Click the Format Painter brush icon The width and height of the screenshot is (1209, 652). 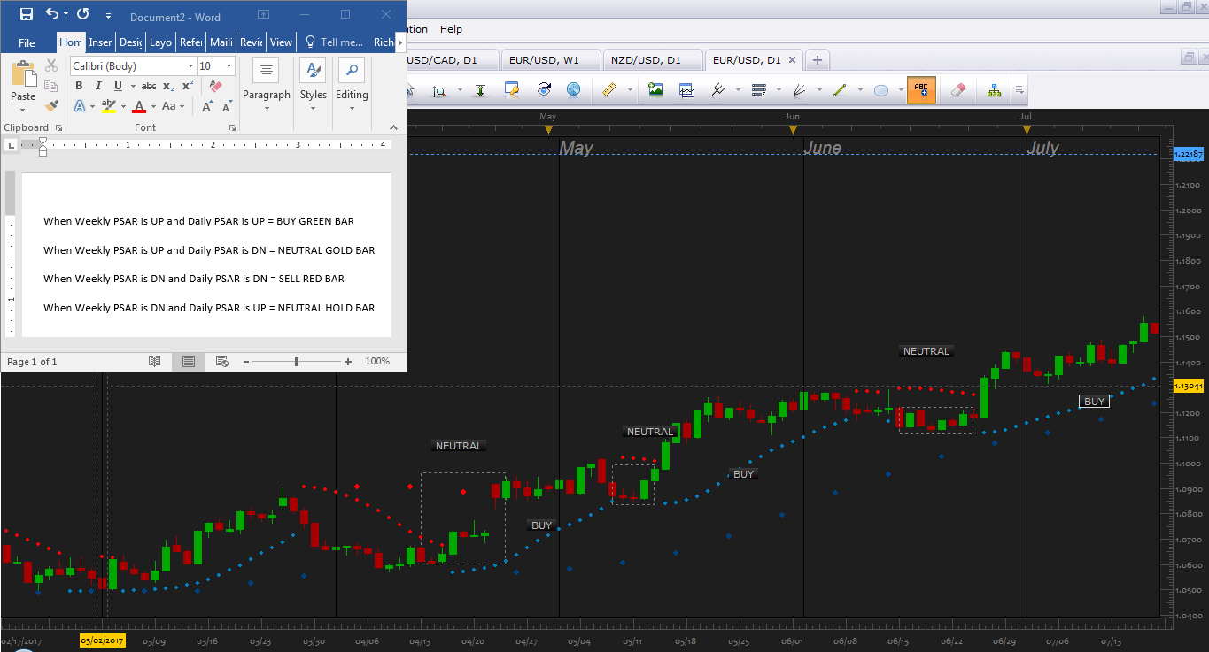[x=51, y=105]
